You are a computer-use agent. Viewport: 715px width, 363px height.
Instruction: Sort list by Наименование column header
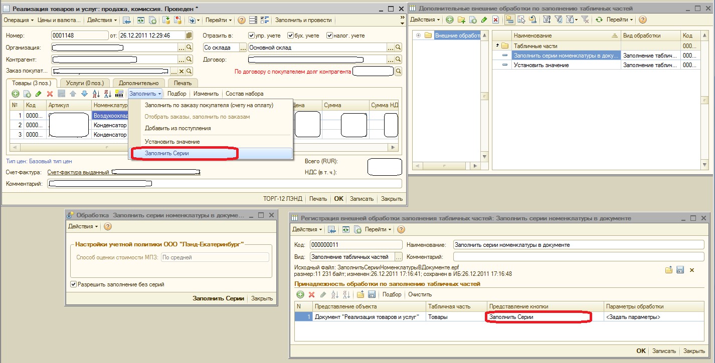[566, 36]
